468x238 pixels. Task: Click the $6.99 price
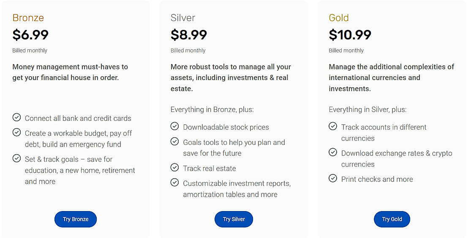click(x=30, y=35)
